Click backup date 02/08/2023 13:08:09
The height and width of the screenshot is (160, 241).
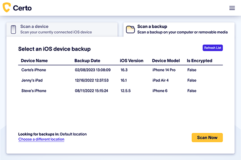coord(93,70)
